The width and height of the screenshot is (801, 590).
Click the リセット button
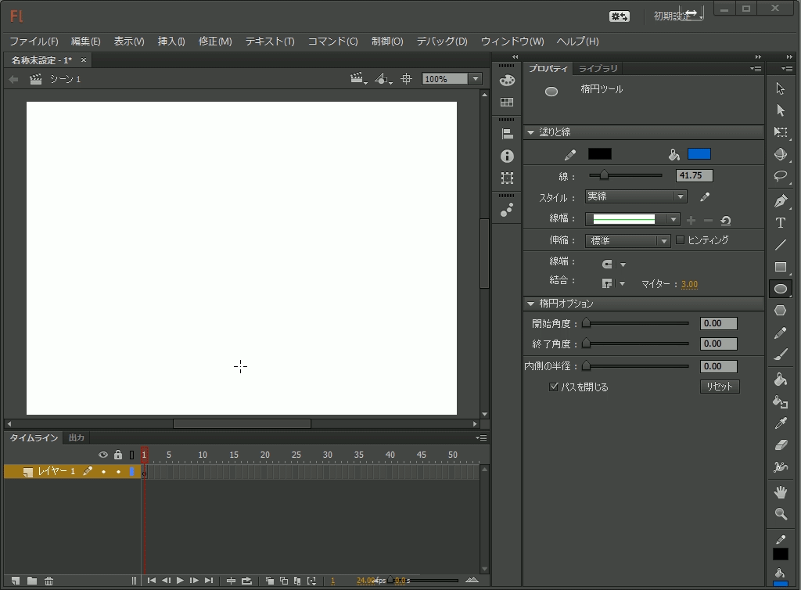[720, 387]
